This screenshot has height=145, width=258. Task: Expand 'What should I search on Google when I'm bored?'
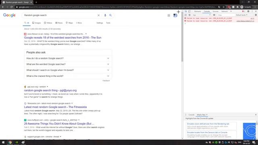pyautogui.click(x=68, y=70)
